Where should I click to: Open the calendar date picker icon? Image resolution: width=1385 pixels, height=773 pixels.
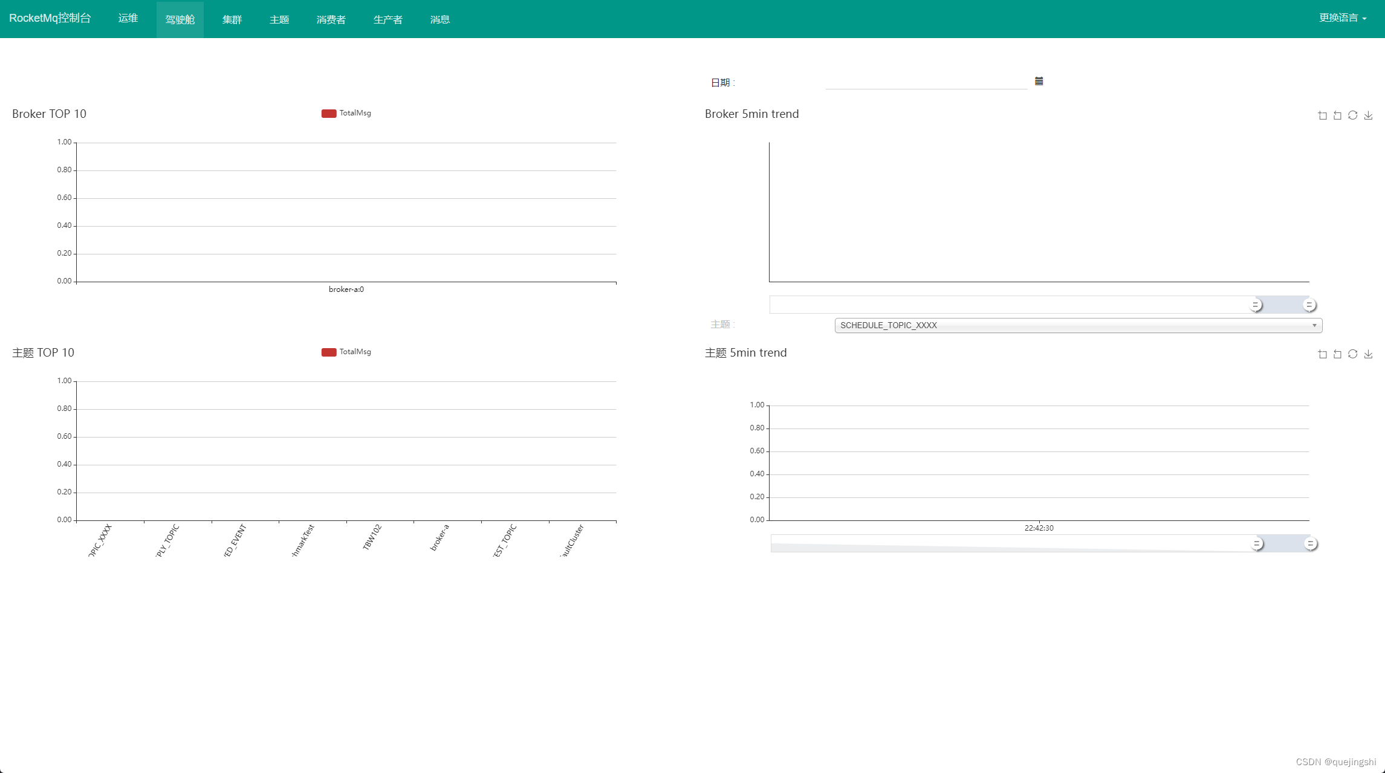[1039, 81]
